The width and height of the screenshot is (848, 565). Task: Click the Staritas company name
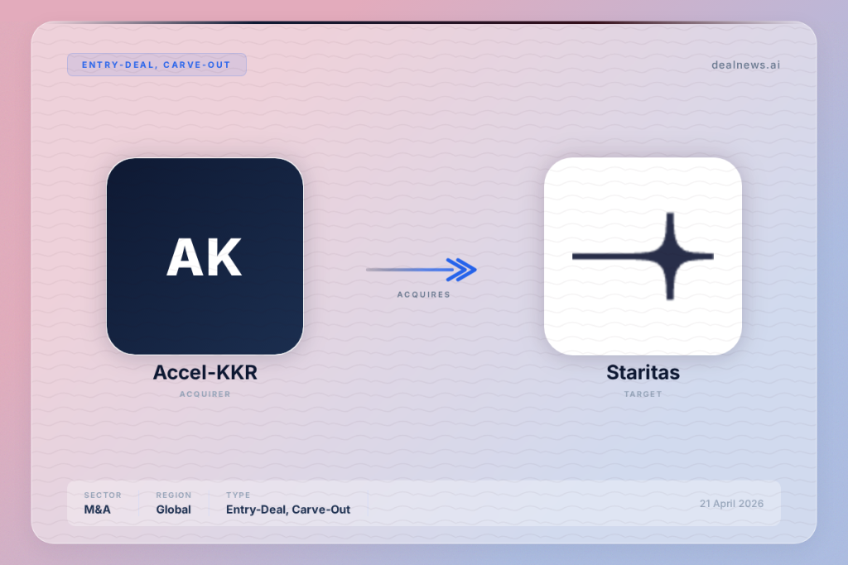tap(643, 373)
